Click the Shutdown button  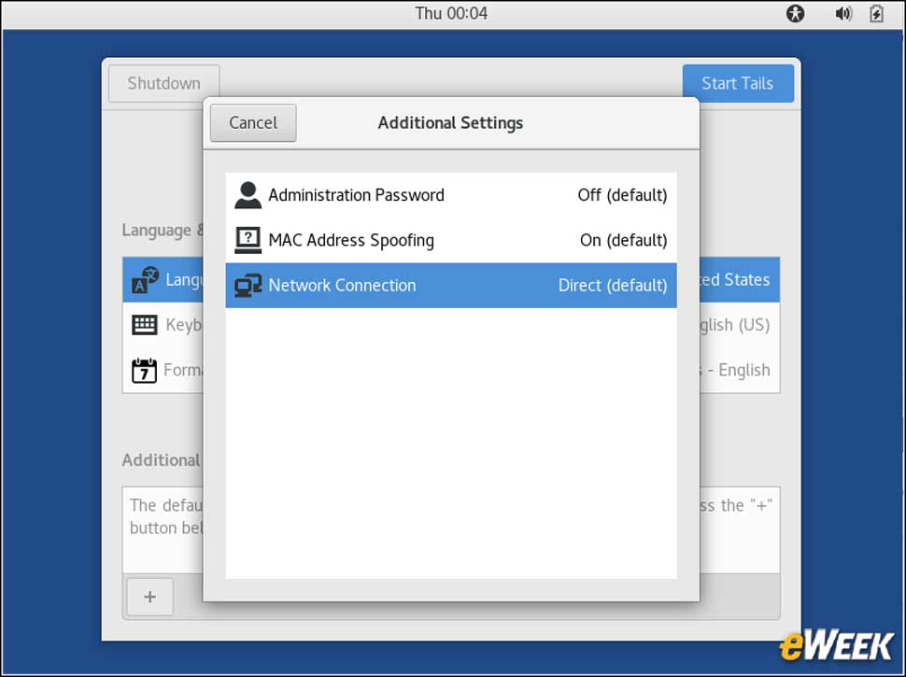click(164, 83)
